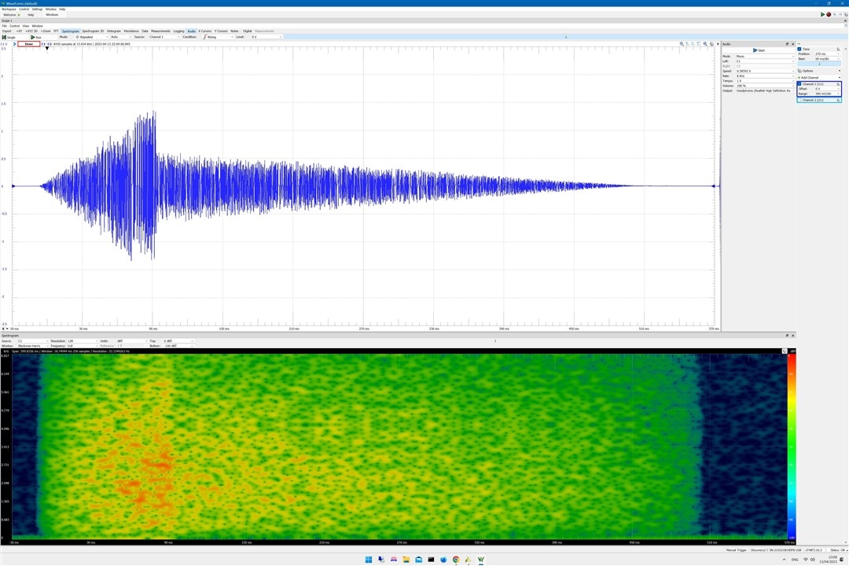Open the Audio Output device dropdown
849x566 pixels.
(765, 91)
